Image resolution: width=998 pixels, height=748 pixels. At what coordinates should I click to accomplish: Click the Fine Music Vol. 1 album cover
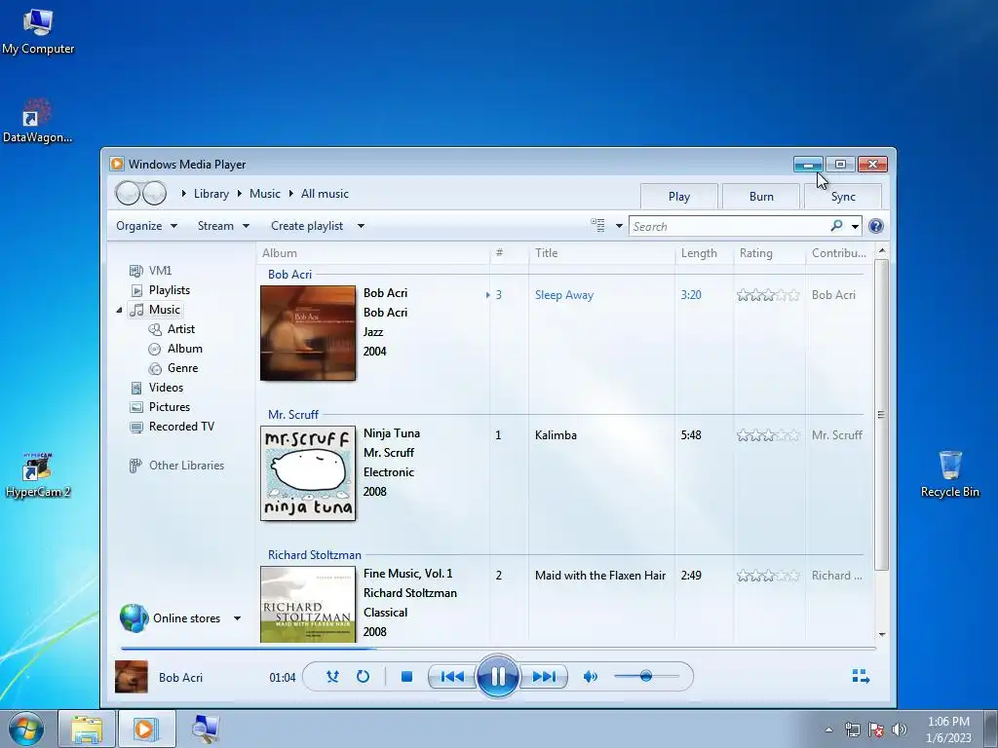308,604
